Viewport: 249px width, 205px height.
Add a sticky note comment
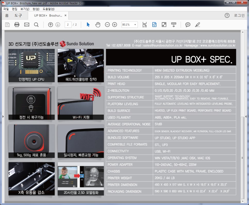click(x=188, y=25)
